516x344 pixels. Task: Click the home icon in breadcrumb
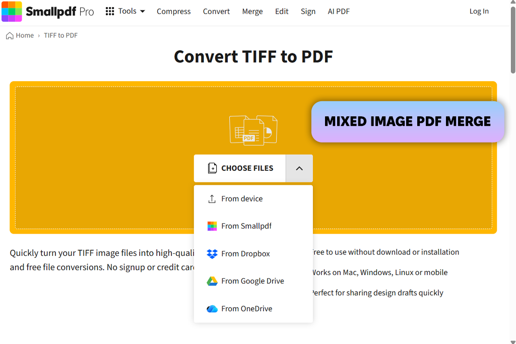point(10,36)
